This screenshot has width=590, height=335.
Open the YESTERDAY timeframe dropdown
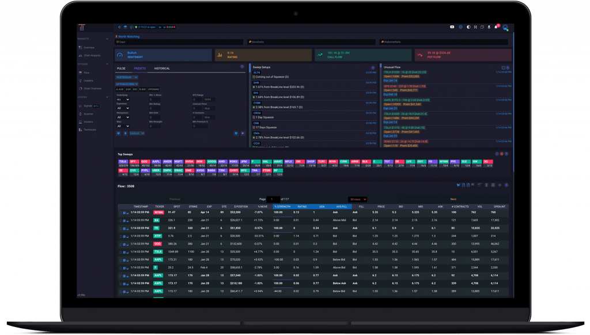coord(127,77)
